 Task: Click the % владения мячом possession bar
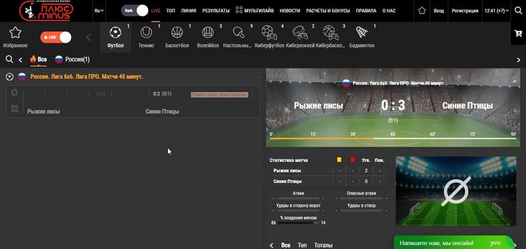click(x=299, y=223)
